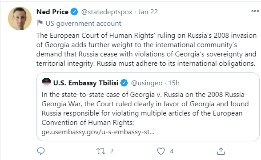Open the ge.usembassy.gov link
Image resolution: width=261 pixels, height=160 pixels.
[98, 132]
